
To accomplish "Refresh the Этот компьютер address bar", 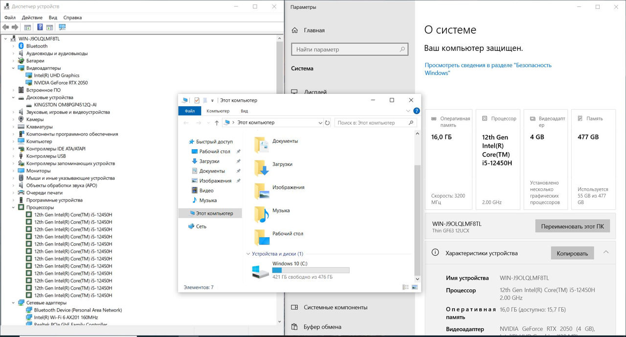I will [328, 123].
